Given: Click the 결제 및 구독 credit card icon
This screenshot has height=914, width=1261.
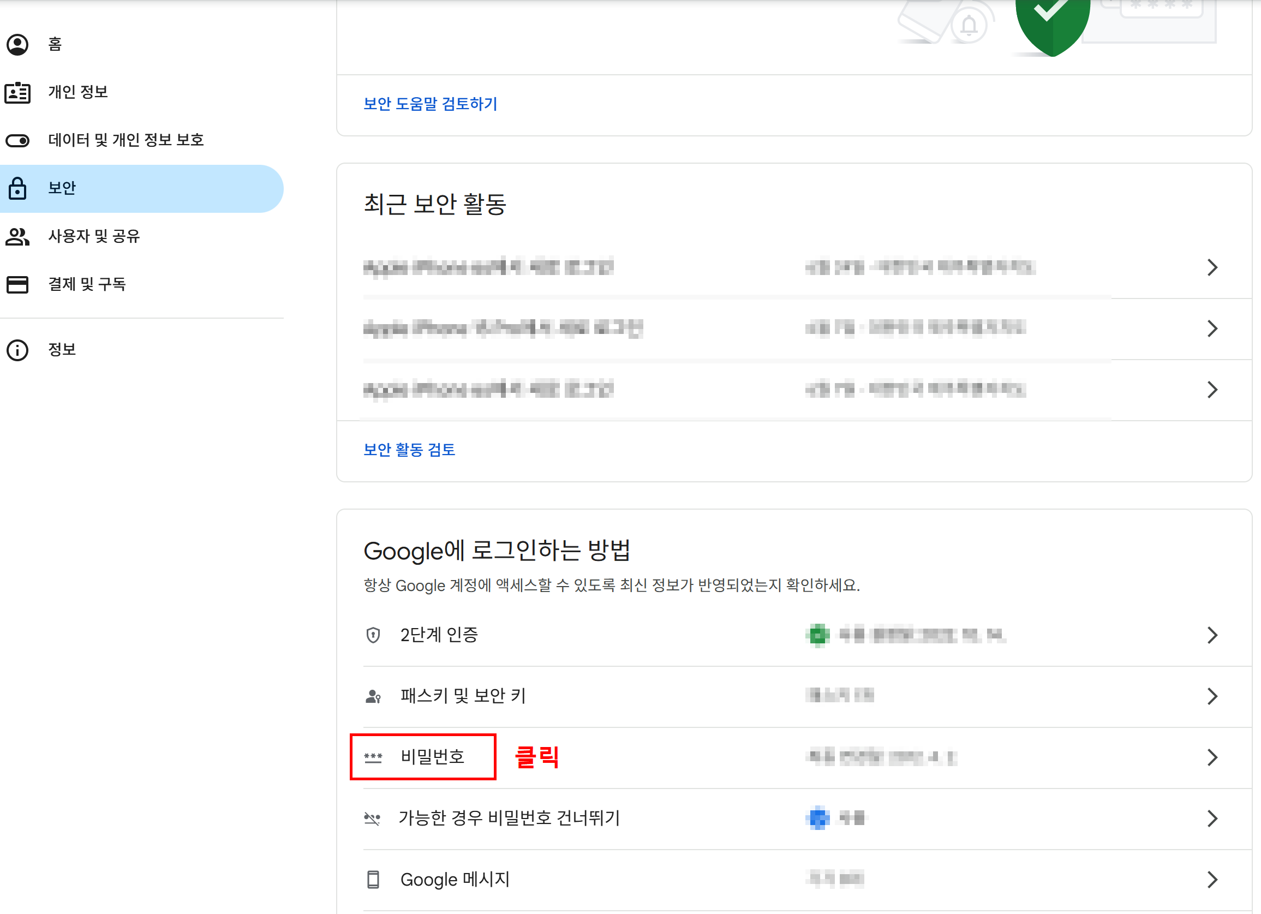Looking at the screenshot, I should [17, 285].
